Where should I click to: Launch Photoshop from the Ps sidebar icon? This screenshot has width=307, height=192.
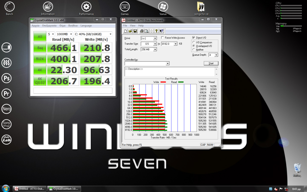(6, 78)
